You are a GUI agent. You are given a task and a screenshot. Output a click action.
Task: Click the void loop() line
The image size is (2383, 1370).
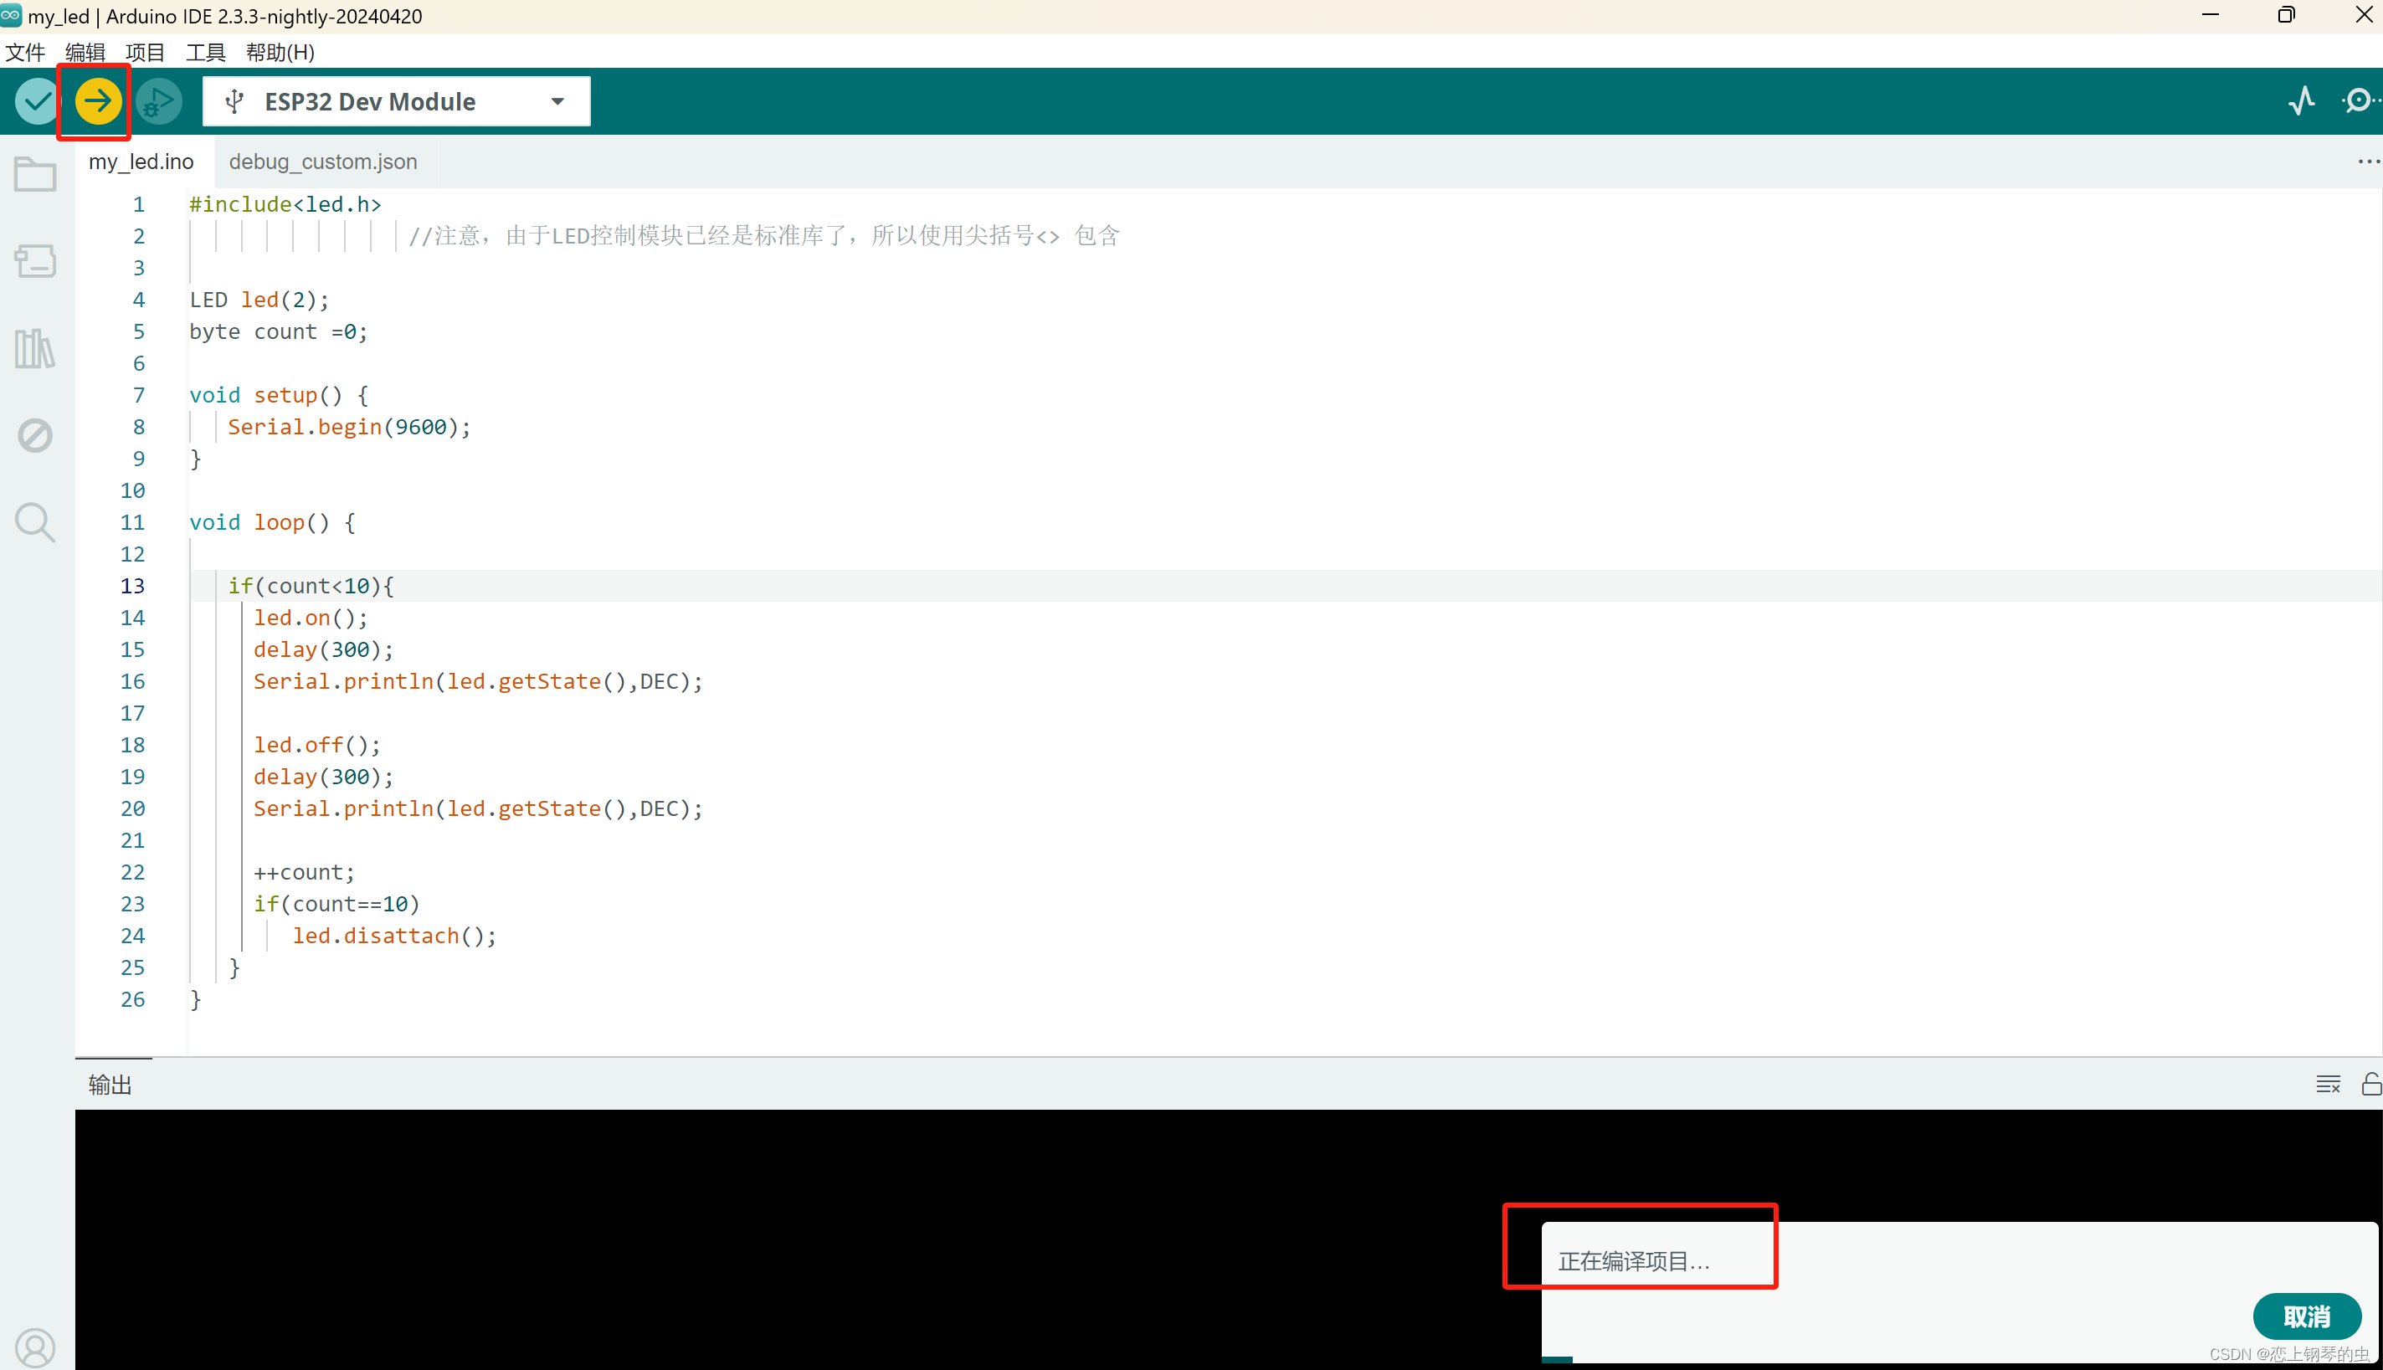click(x=273, y=522)
